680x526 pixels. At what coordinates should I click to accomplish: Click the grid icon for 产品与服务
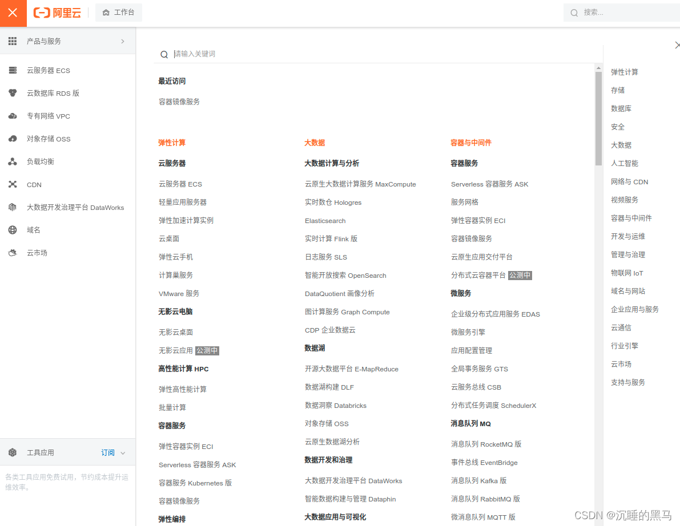(13, 41)
